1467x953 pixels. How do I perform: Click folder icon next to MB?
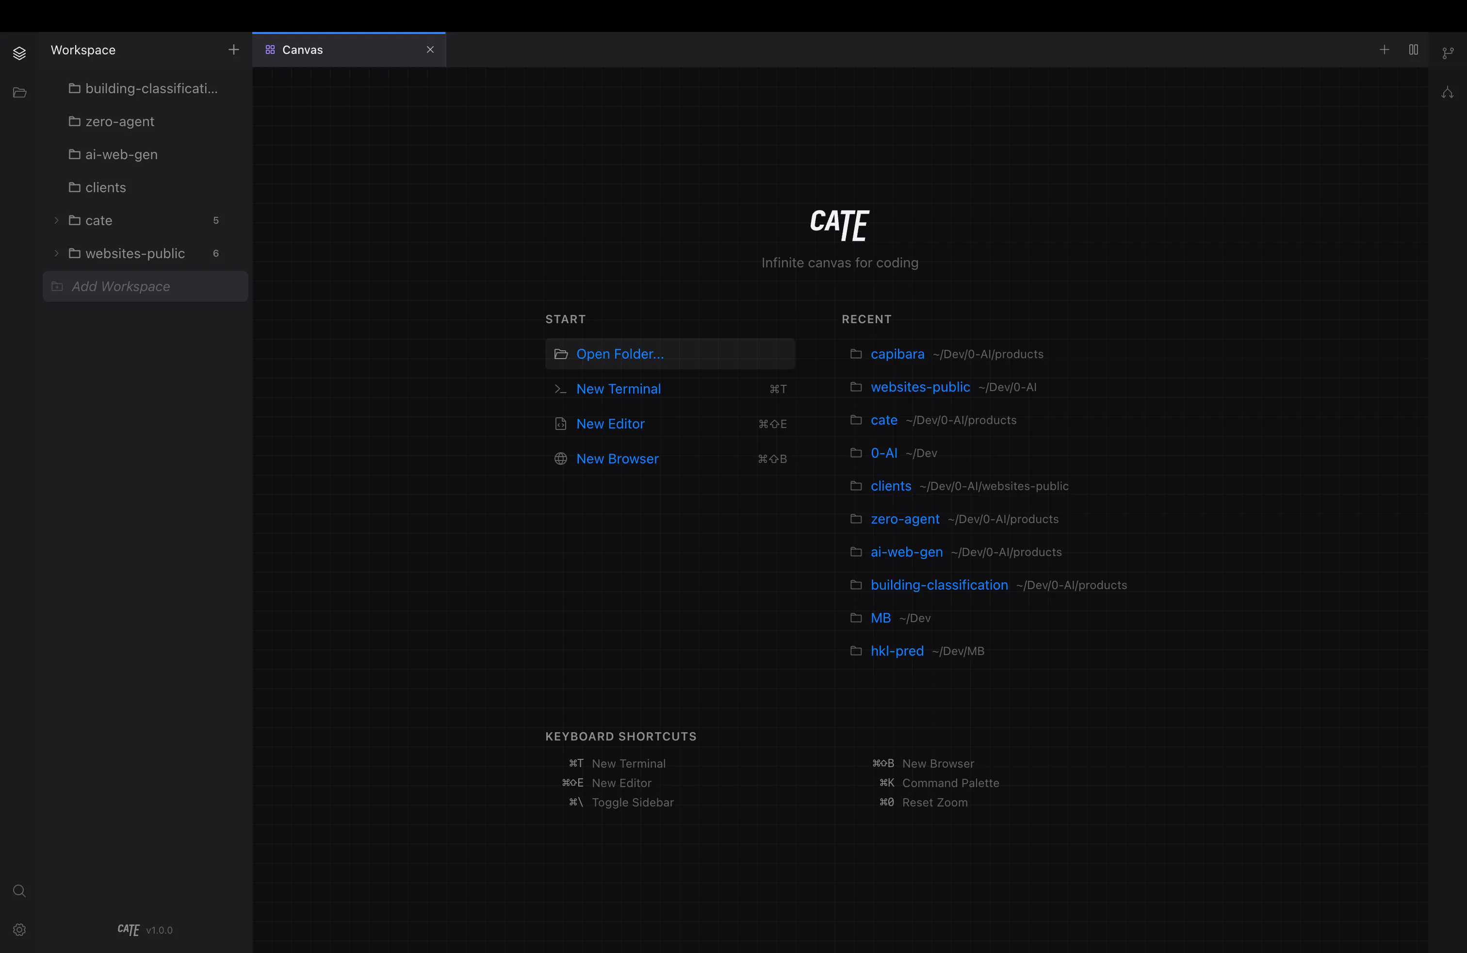coord(856,618)
